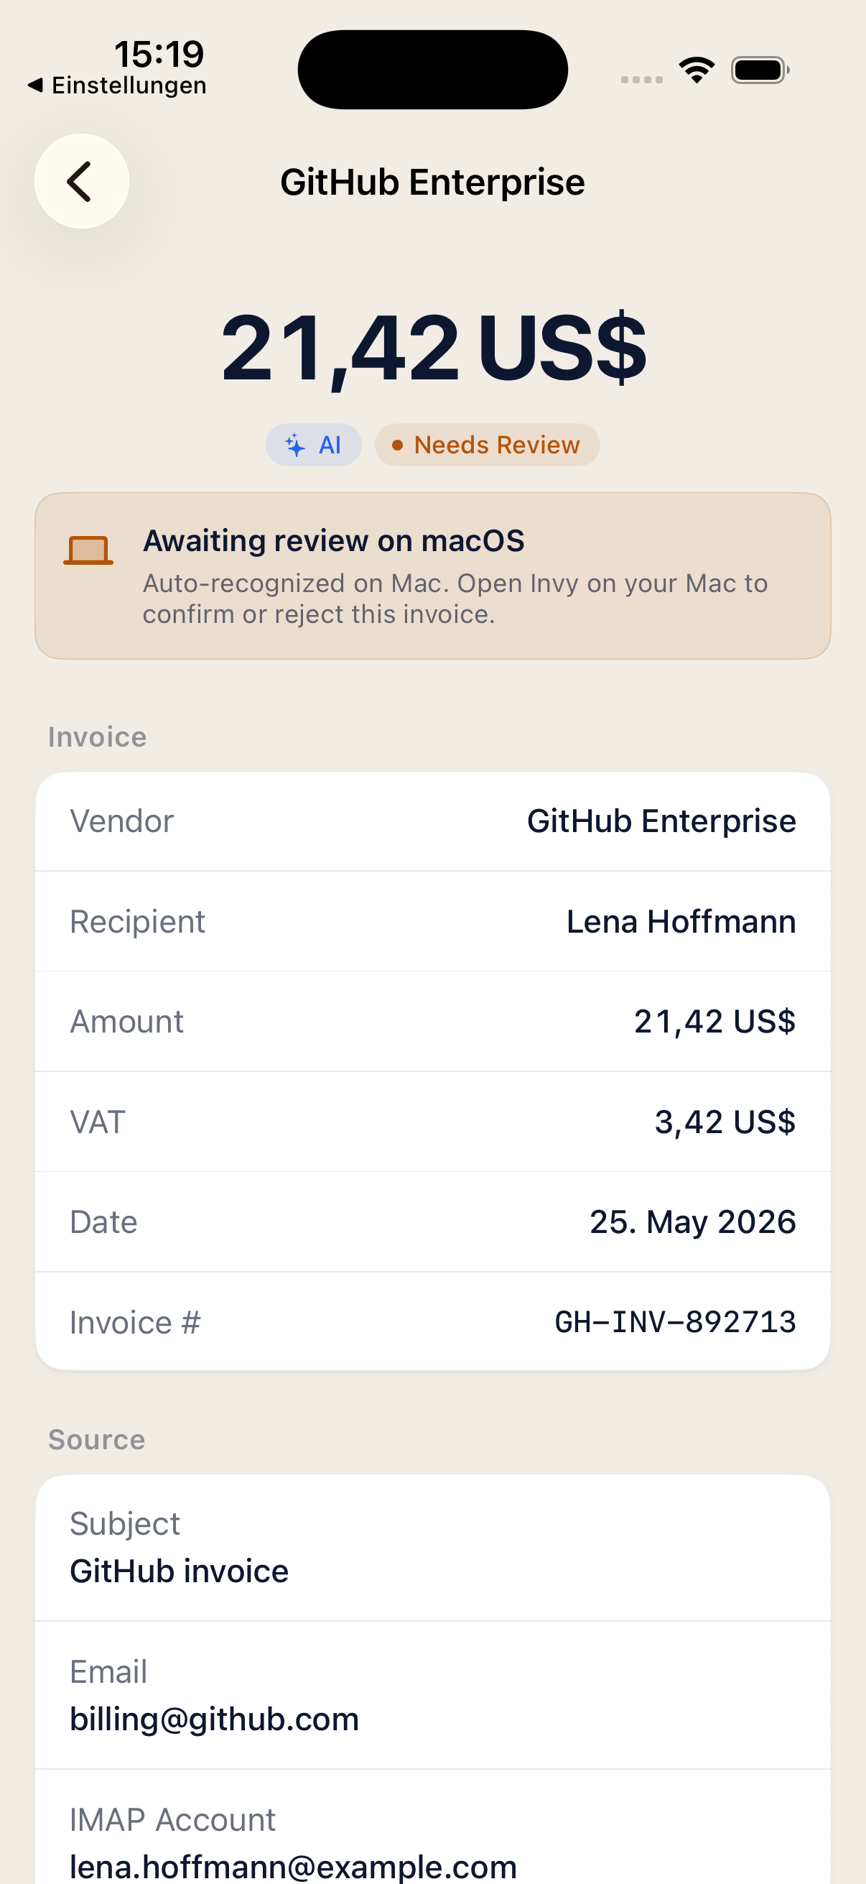Tap the VAT field label
Viewport: 866px width, 1884px height.
(98, 1122)
